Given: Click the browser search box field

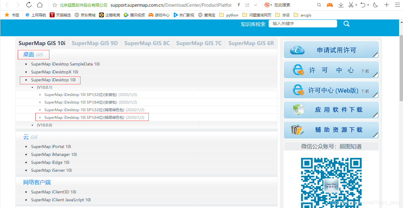Looking at the screenshot, I should tap(294, 5).
